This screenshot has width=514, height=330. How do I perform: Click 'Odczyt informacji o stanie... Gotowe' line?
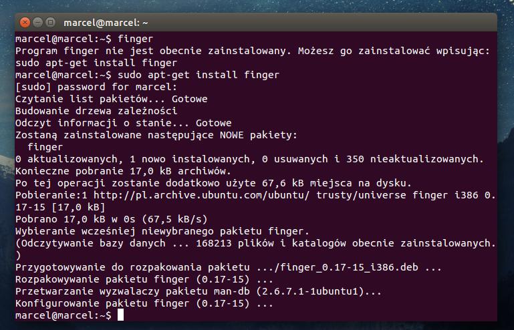[x=124, y=123]
